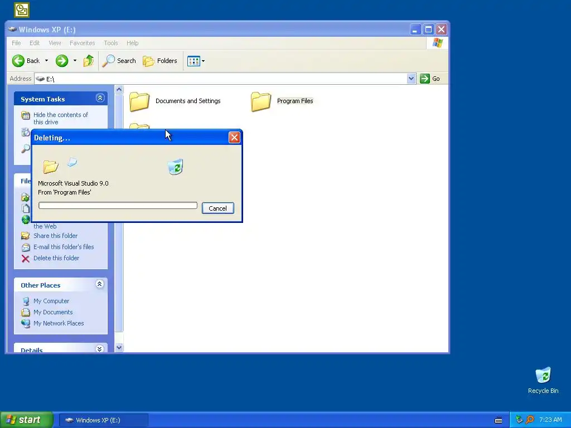Click the keyboard icon in taskbar
This screenshot has height=428, width=571.
click(x=499, y=420)
